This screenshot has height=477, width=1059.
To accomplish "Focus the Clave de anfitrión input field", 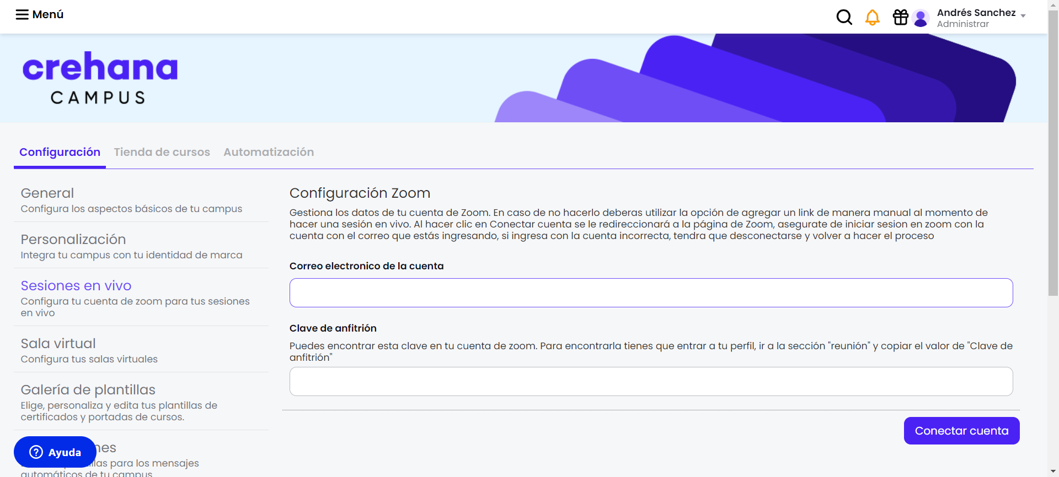I will pyautogui.click(x=651, y=381).
